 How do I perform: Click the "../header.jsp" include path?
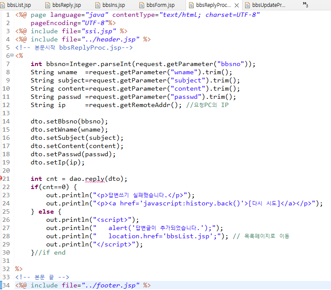[x=110, y=39]
